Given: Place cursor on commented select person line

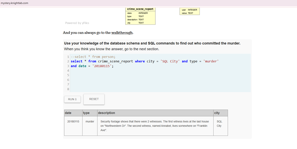Looking at the screenshot, I should [93, 57].
